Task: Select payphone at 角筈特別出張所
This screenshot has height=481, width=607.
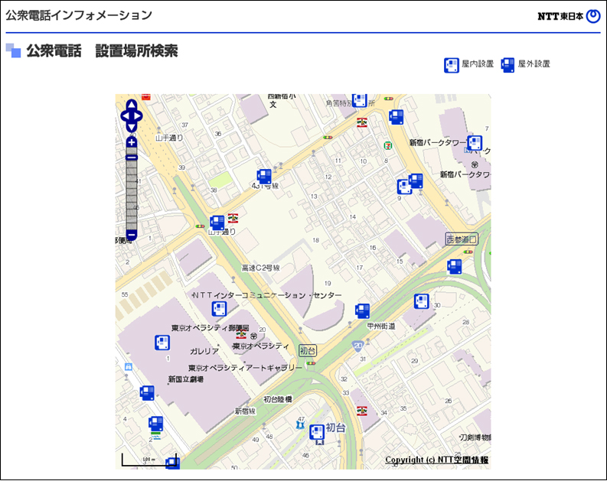Action: coord(359,99)
